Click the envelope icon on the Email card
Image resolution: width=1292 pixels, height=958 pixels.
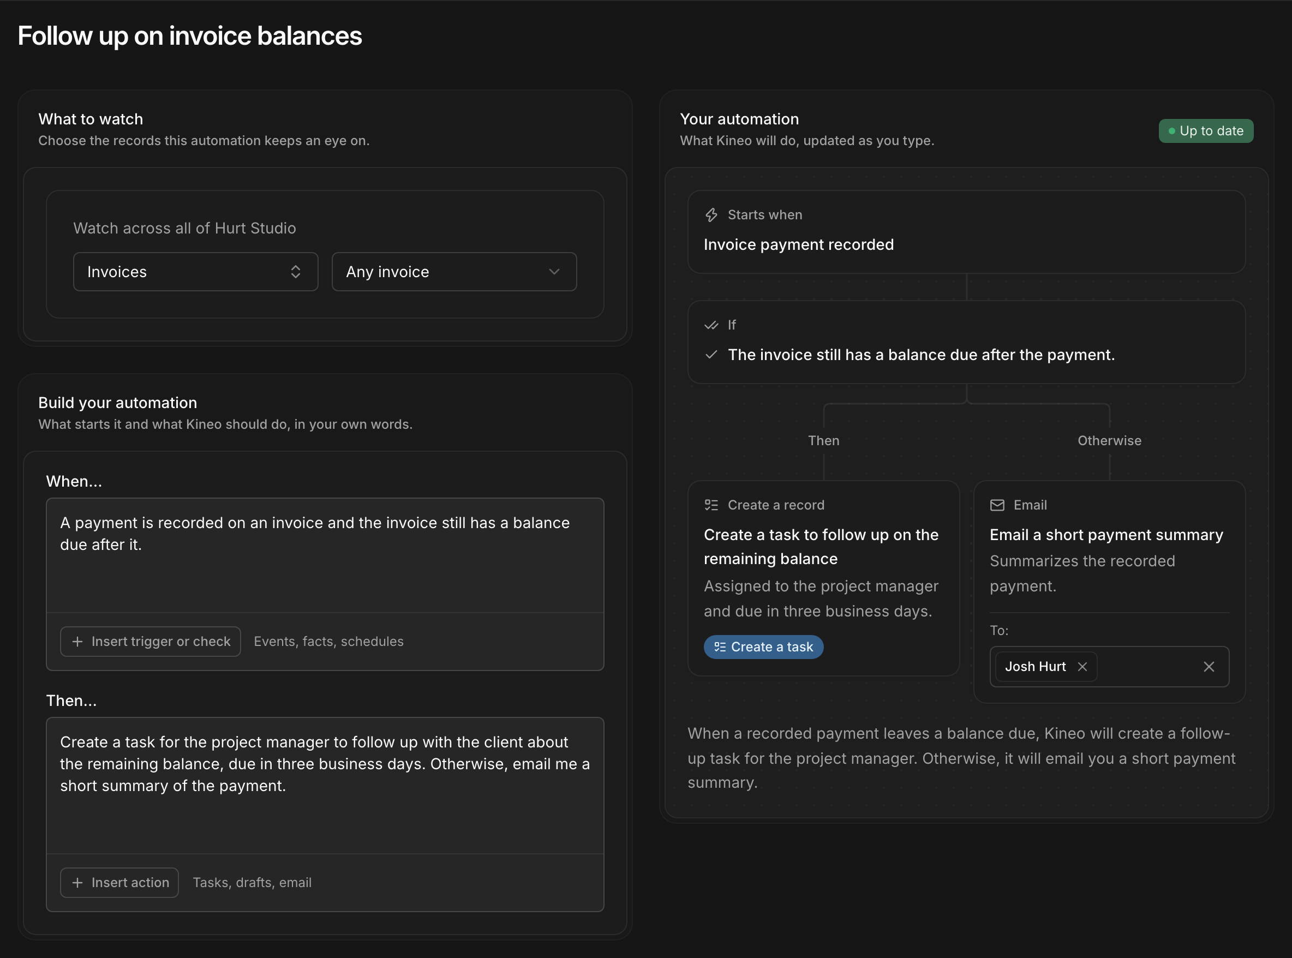tap(997, 505)
